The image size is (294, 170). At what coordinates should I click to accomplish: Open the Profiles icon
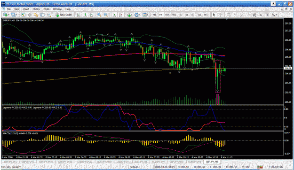point(13,15)
